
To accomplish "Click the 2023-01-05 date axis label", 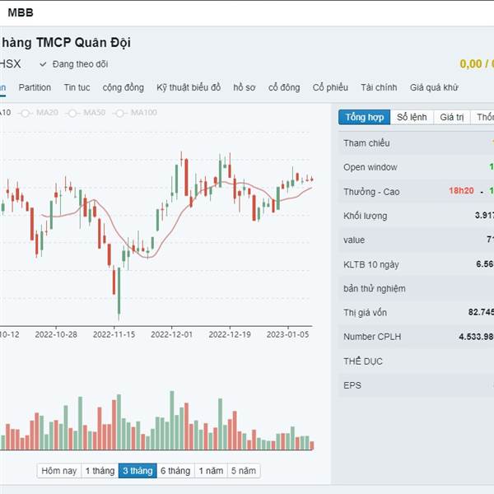I will pos(287,334).
